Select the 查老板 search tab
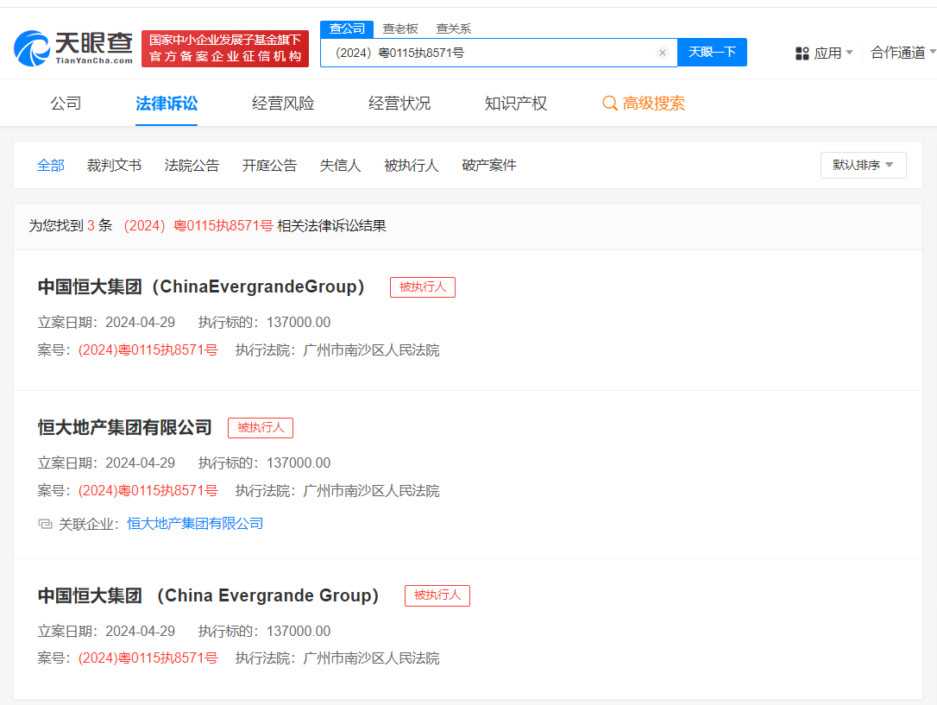937x705 pixels. click(x=399, y=28)
